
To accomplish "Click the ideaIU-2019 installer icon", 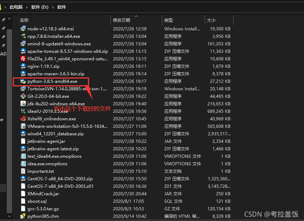I will click(x=23, y=111).
